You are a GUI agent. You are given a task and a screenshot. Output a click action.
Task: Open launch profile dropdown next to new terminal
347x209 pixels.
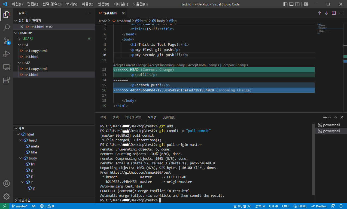pyautogui.click(x=330, y=118)
